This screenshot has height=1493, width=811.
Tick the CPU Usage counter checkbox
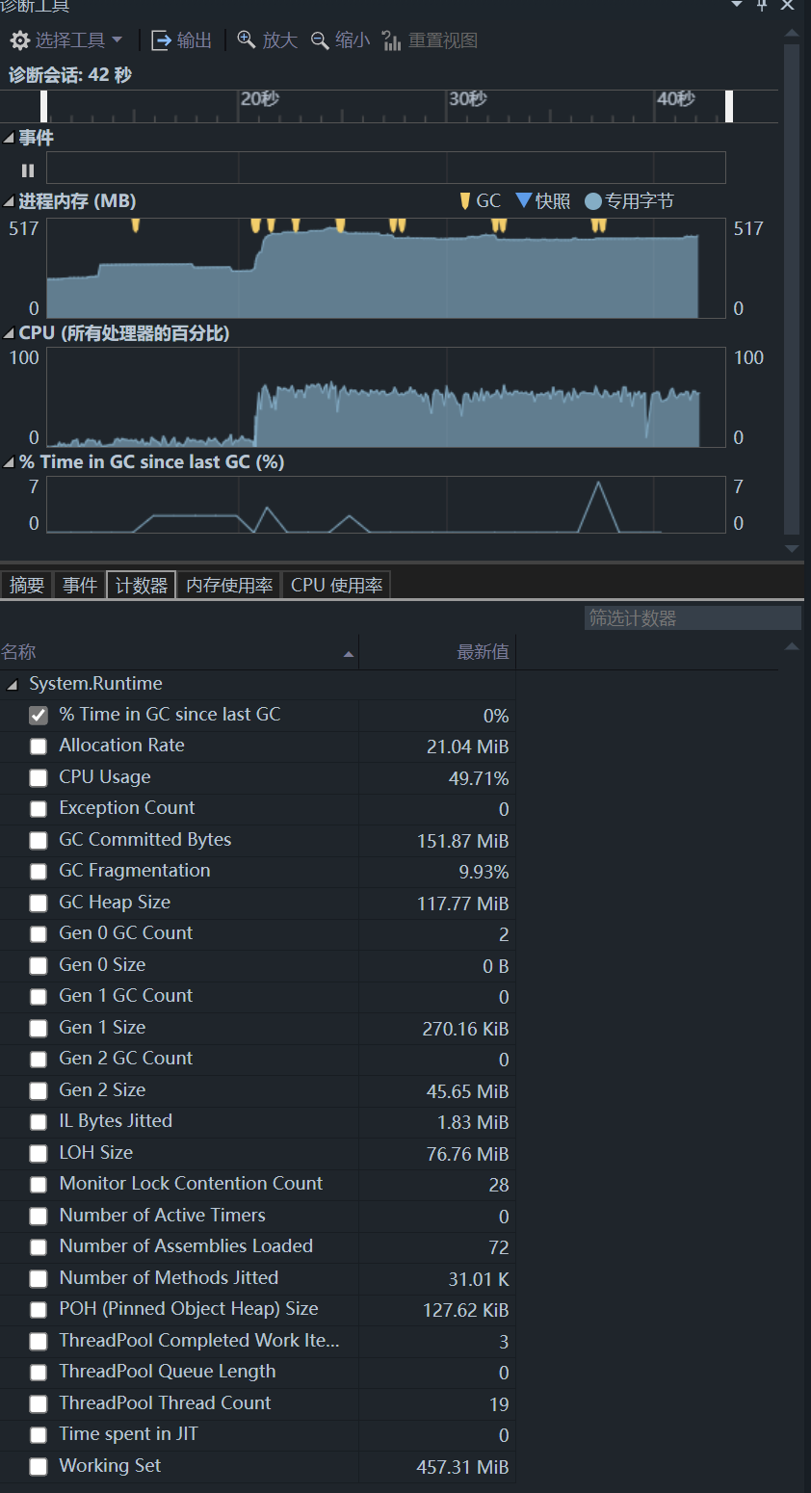(x=39, y=778)
